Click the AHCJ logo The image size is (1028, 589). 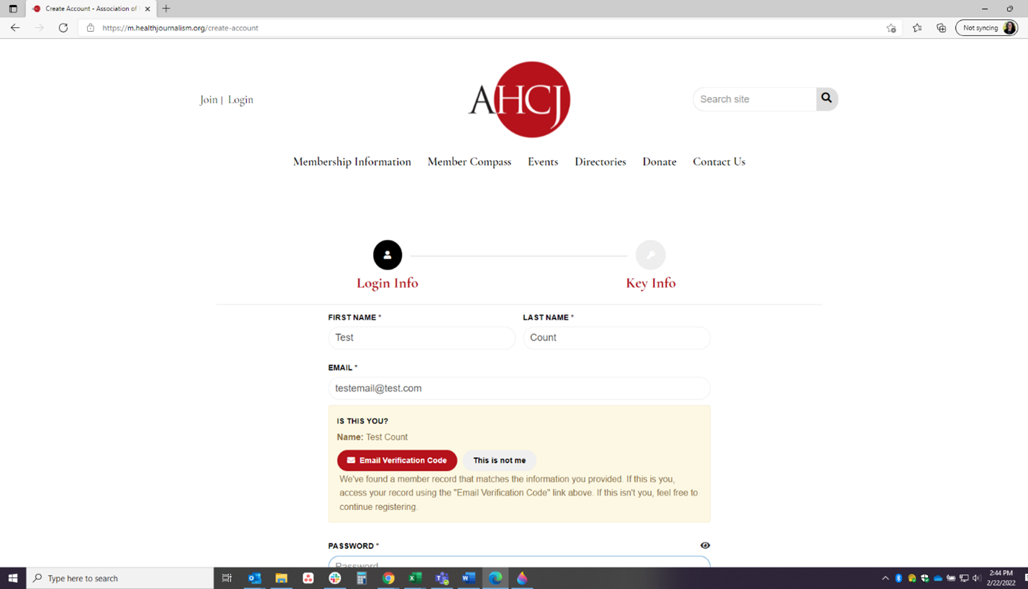520,100
